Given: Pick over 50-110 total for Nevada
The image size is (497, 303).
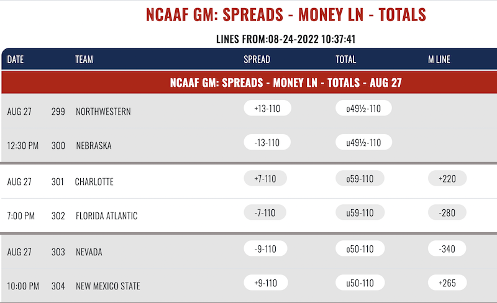Looking at the screenshot, I should click(x=360, y=248).
